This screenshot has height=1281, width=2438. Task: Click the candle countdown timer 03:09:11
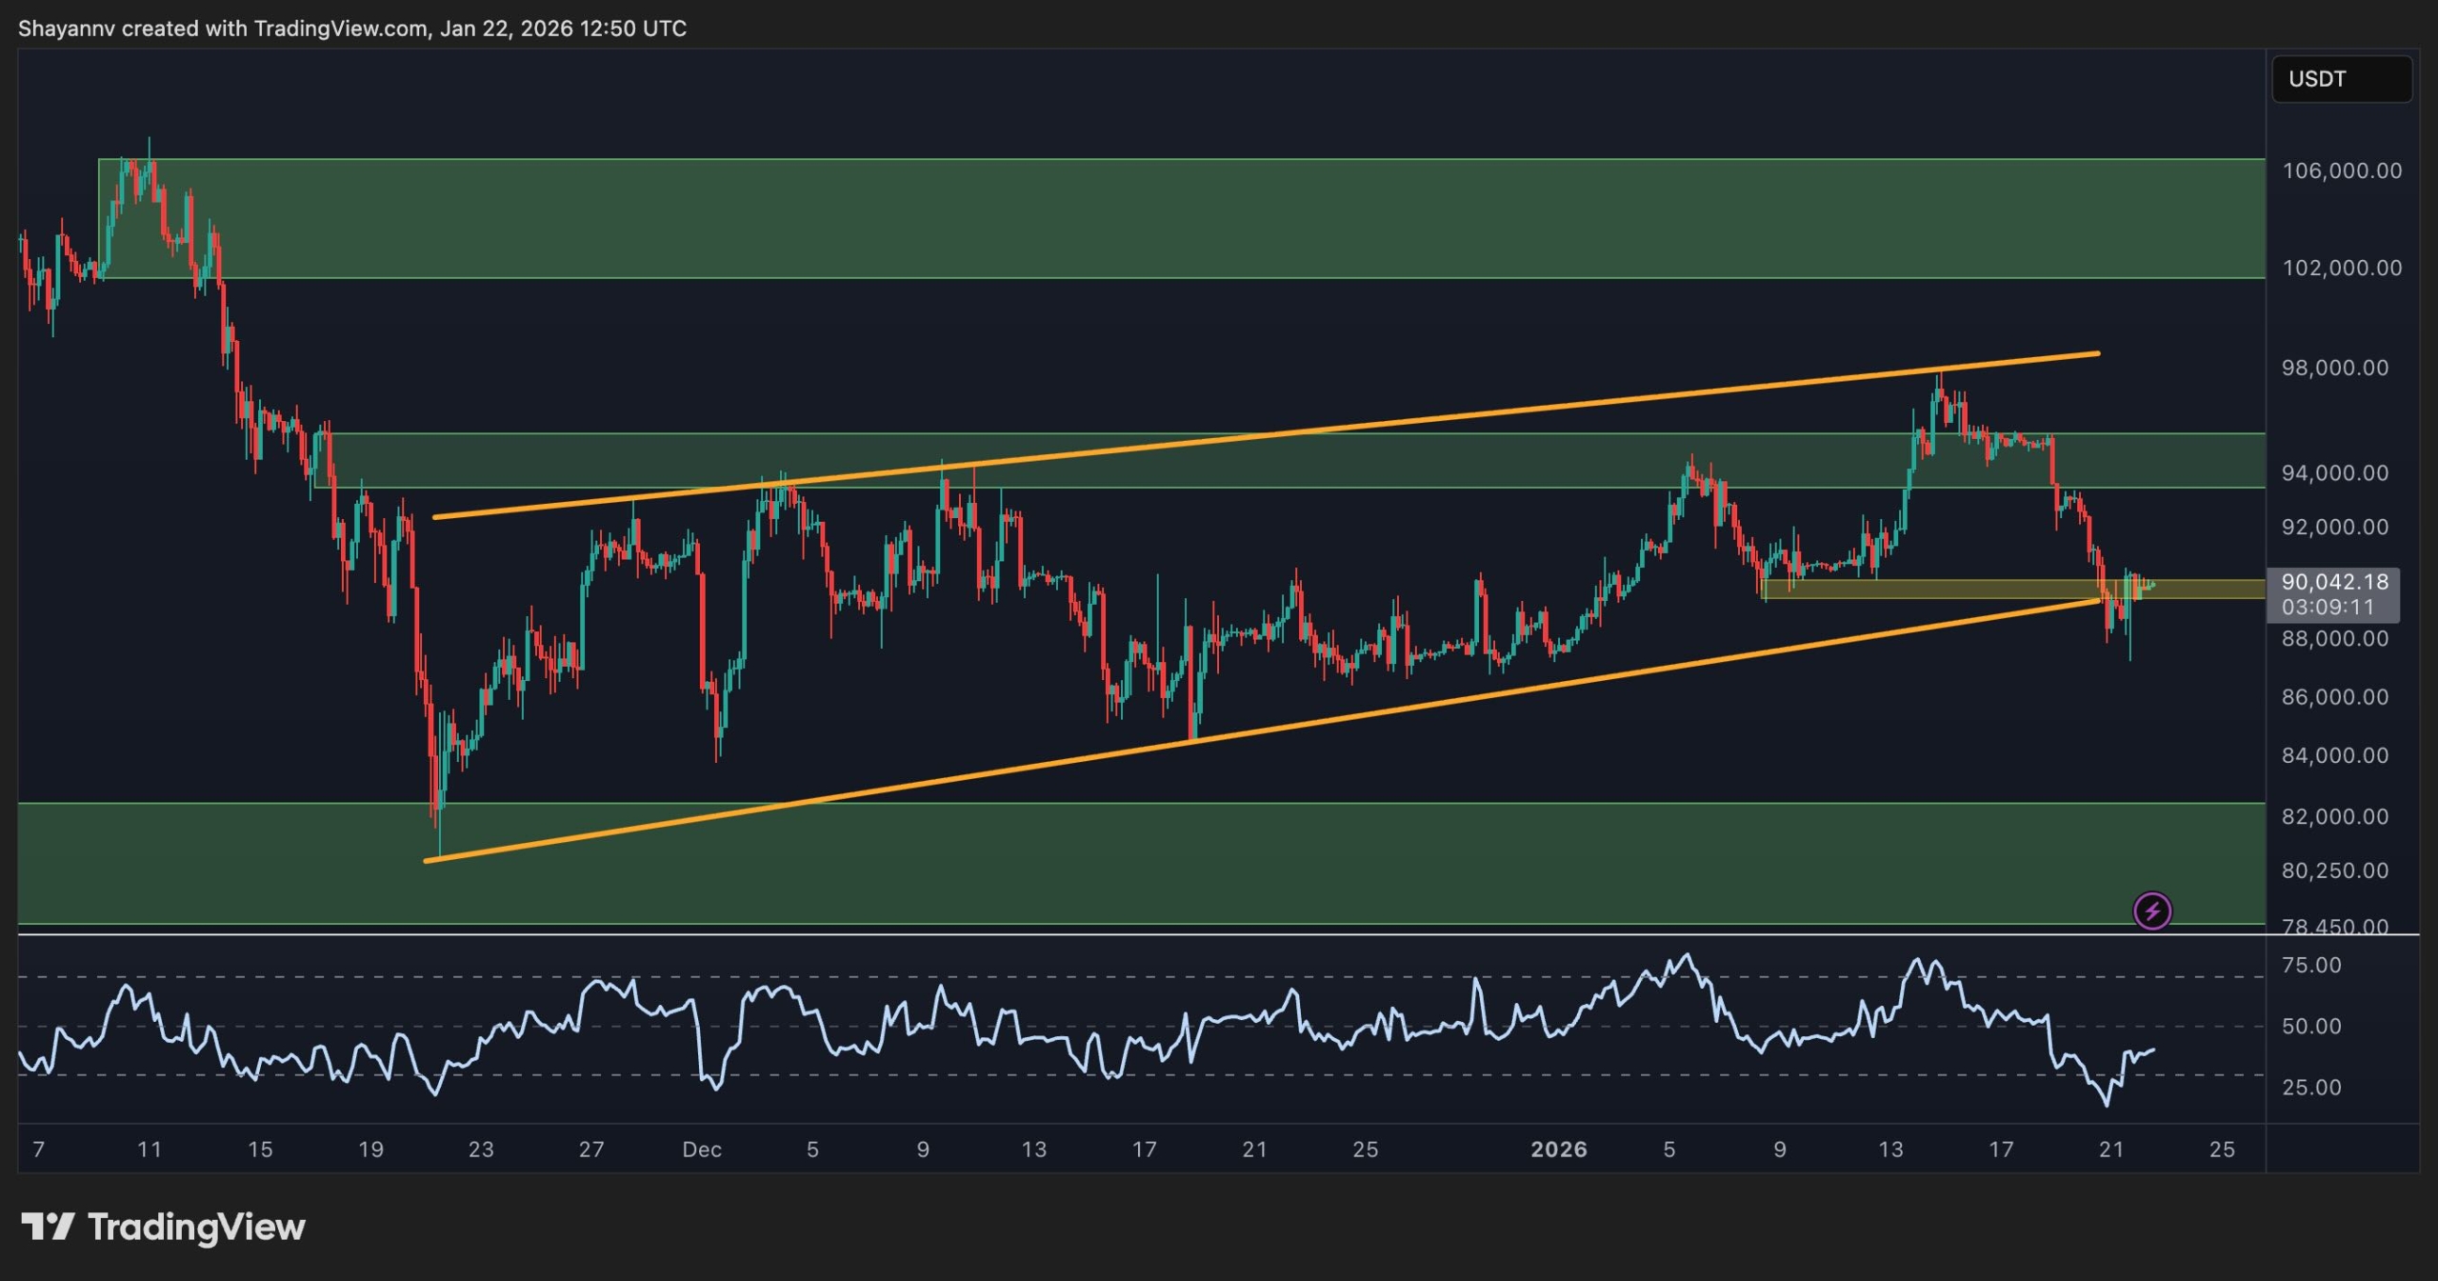point(2328,607)
